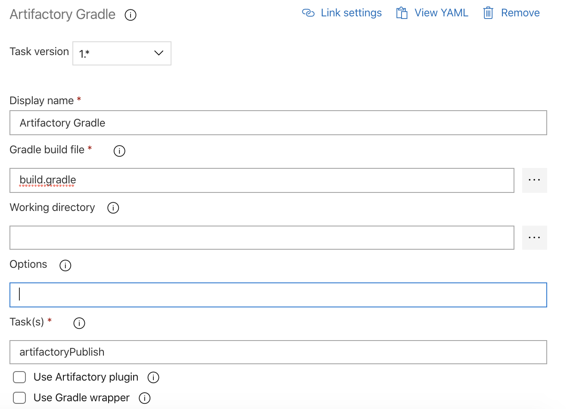Click the Task version label

click(39, 52)
